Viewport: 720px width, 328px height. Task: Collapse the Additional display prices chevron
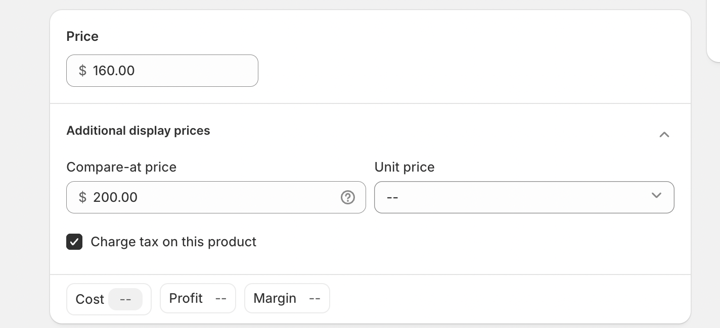[x=664, y=134]
